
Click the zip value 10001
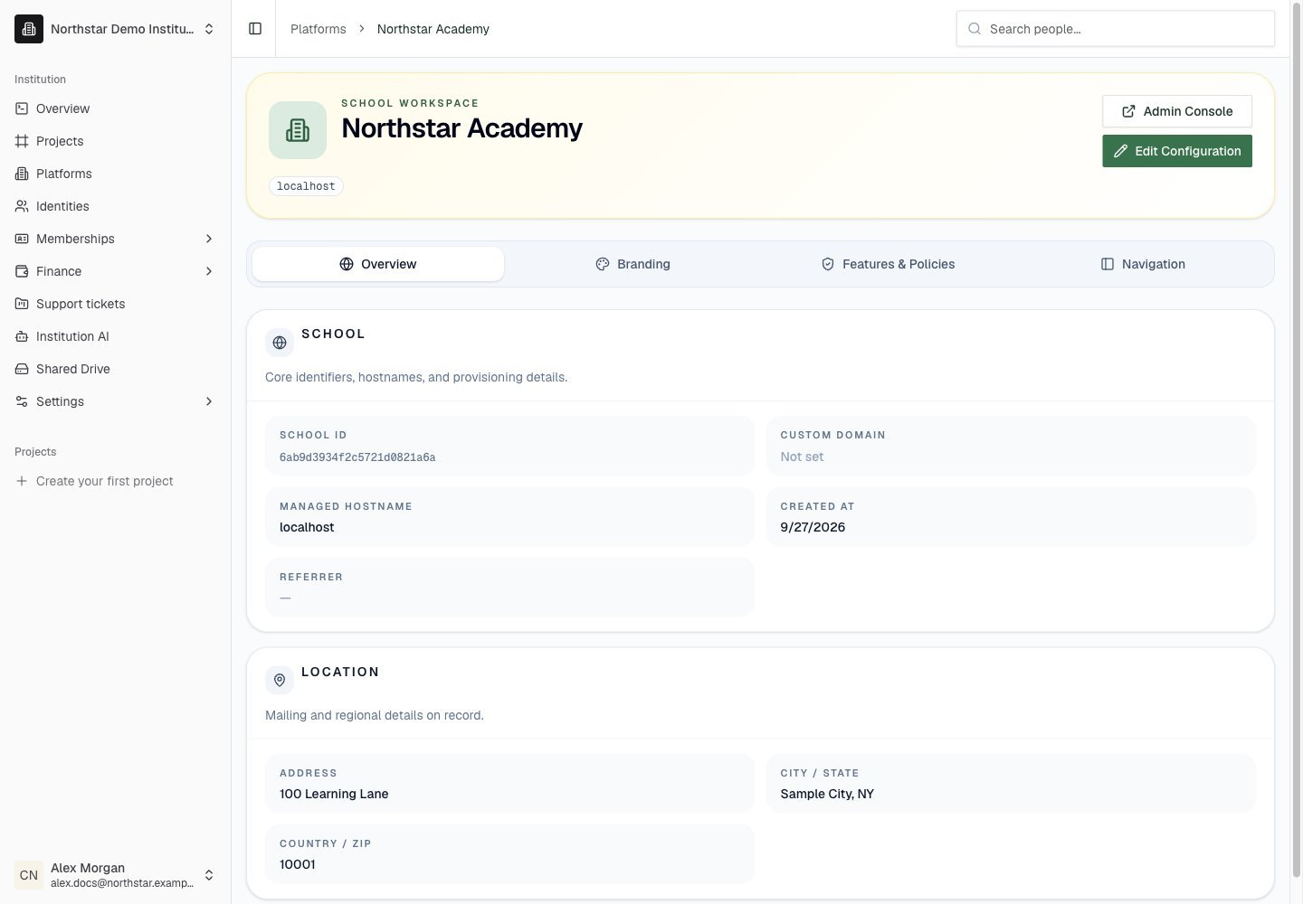pyautogui.click(x=298, y=864)
